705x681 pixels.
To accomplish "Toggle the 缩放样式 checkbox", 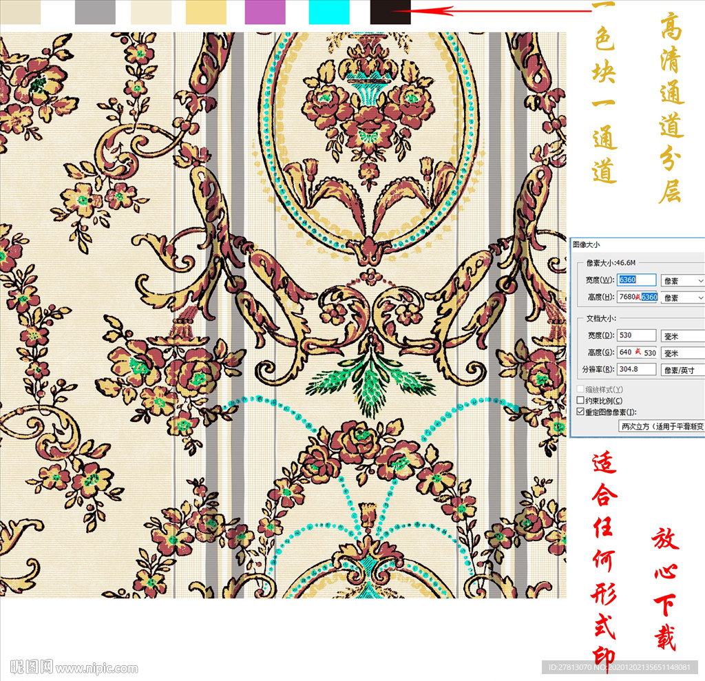I will [x=580, y=390].
